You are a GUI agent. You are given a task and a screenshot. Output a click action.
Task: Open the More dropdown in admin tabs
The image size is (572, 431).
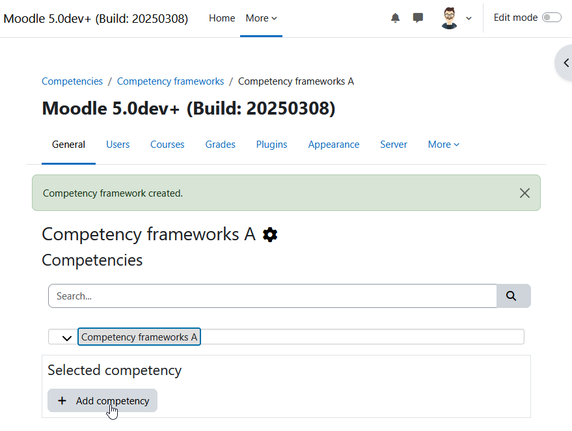[x=444, y=145]
